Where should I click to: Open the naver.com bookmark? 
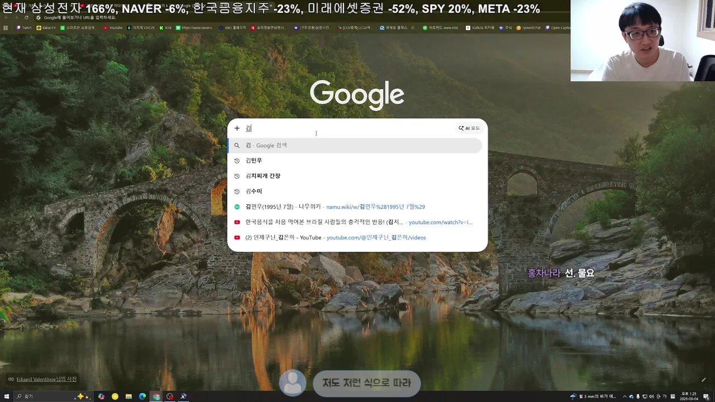pyautogui.click(x=194, y=27)
